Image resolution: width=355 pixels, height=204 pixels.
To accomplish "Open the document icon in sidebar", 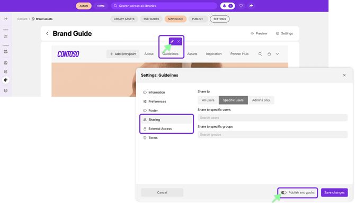I will tap(6, 72).
